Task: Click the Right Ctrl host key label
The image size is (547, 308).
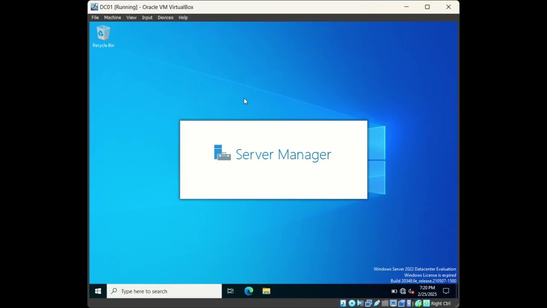Action: 441,303
